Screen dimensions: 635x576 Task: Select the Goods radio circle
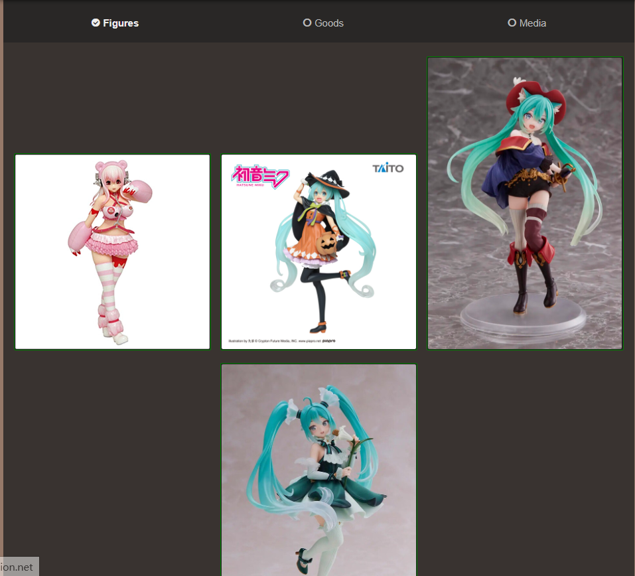coord(307,23)
